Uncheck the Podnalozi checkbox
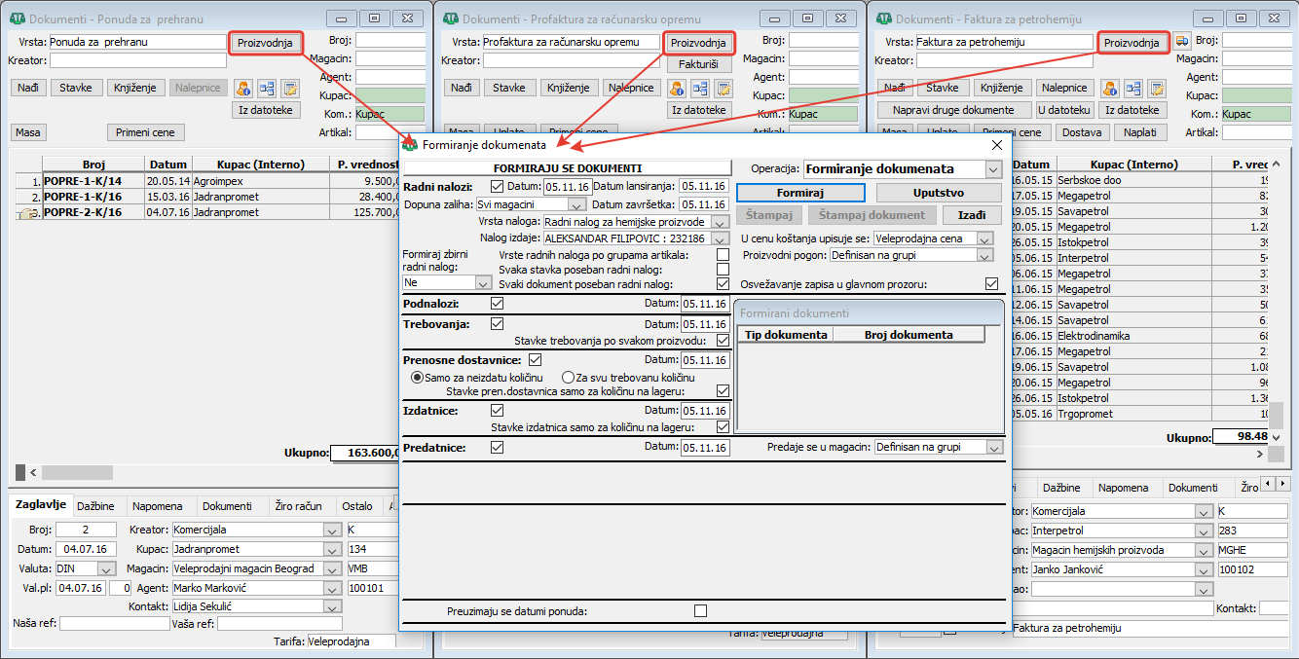The height and width of the screenshot is (659, 1299). pos(498,304)
